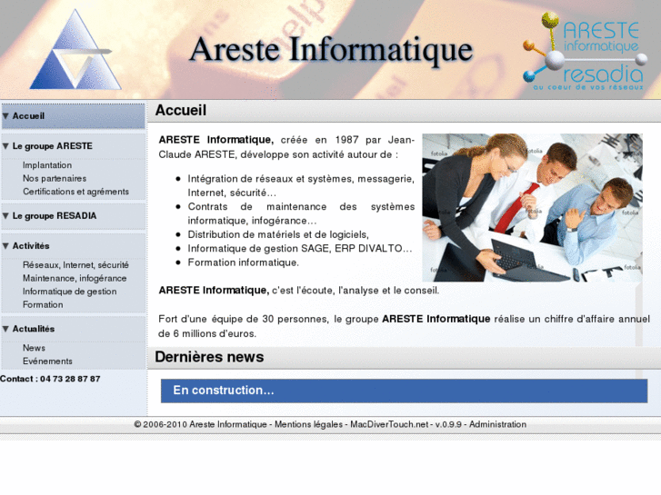Click the Mentions légales footer link

[308, 424]
